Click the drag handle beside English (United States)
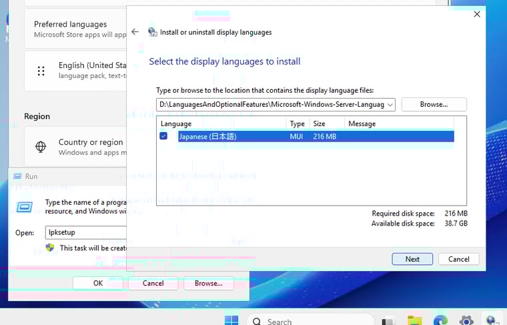The image size is (507, 325). tap(41, 71)
